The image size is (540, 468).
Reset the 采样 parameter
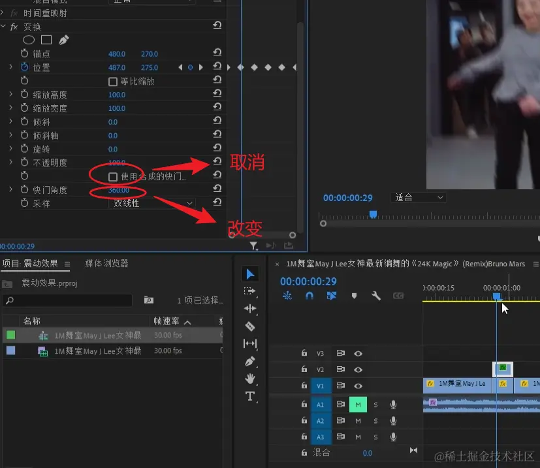217,202
